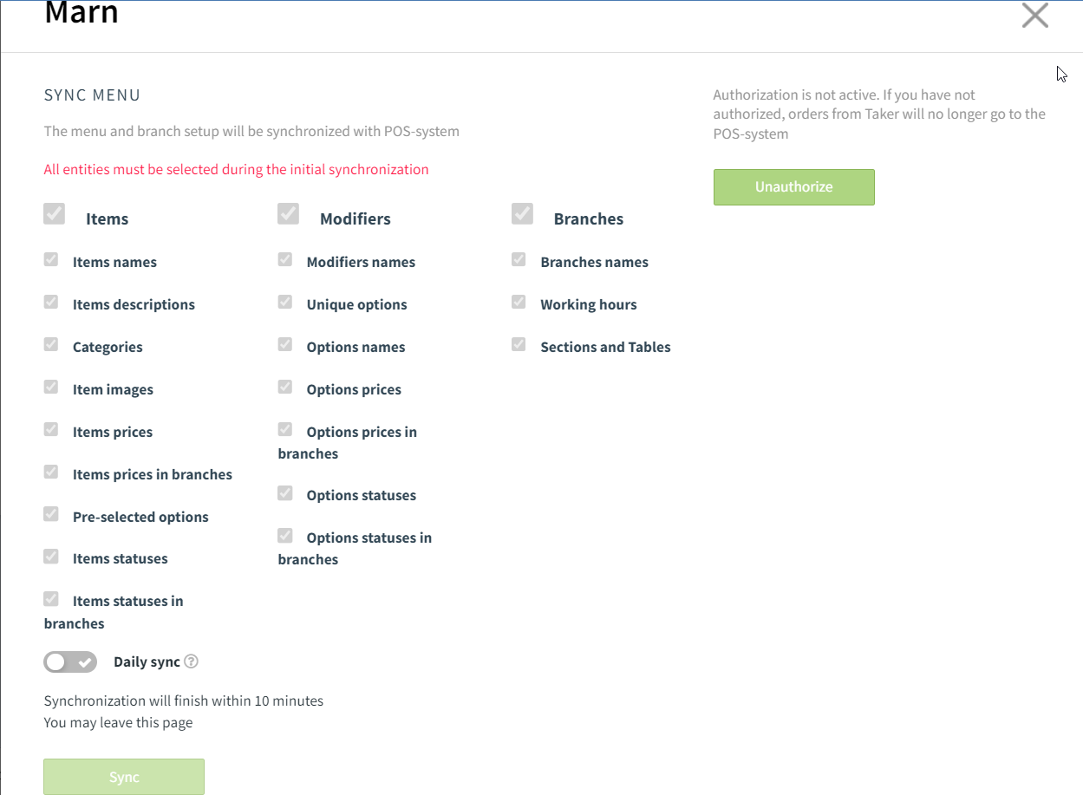This screenshot has height=795, width=1083.
Task: Toggle the Daily sync switch
Action: 70,662
